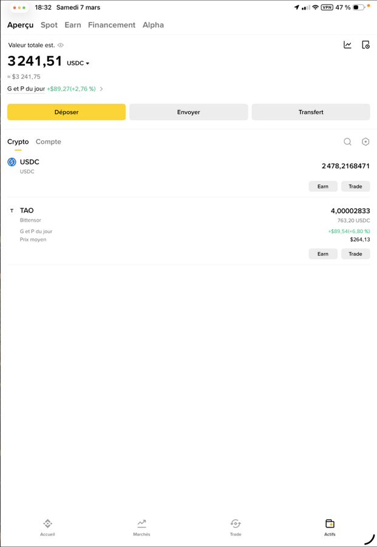Click the ≈ $3 241,75 estimate
Screen dimensions: 377x547
coord(24,76)
